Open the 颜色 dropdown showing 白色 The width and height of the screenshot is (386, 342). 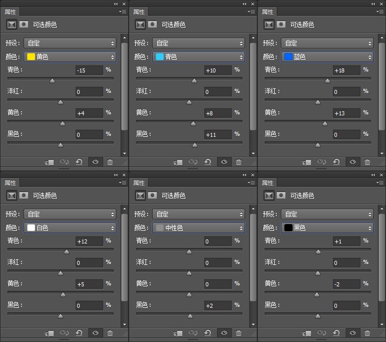pos(70,228)
